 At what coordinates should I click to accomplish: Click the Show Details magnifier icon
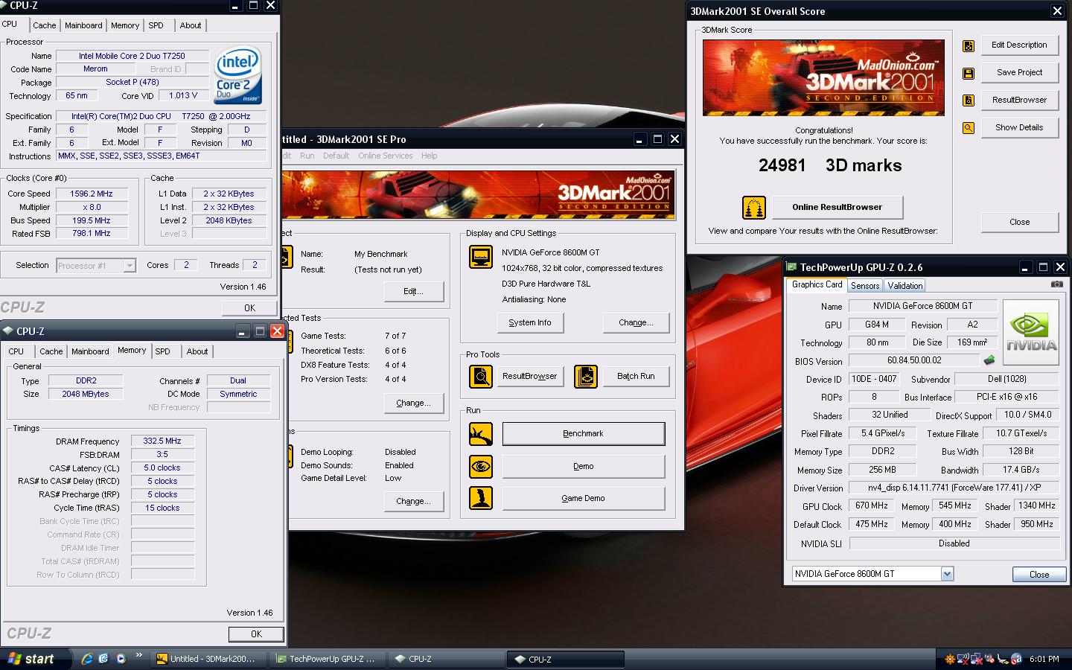[968, 128]
